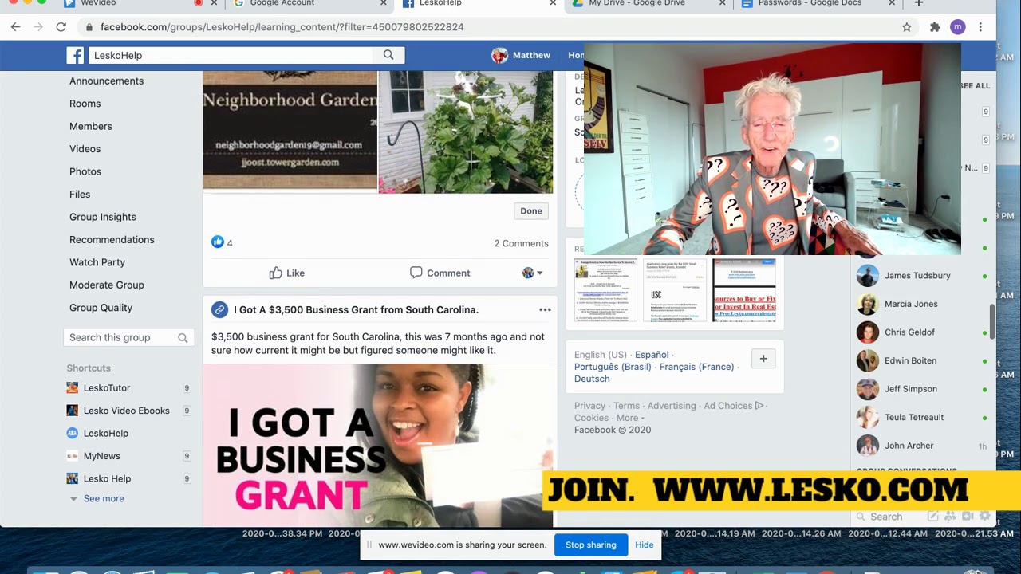Viewport: 1021px width, 574px height.
Task: Open the USC related document thumbnail
Action: 675,289
